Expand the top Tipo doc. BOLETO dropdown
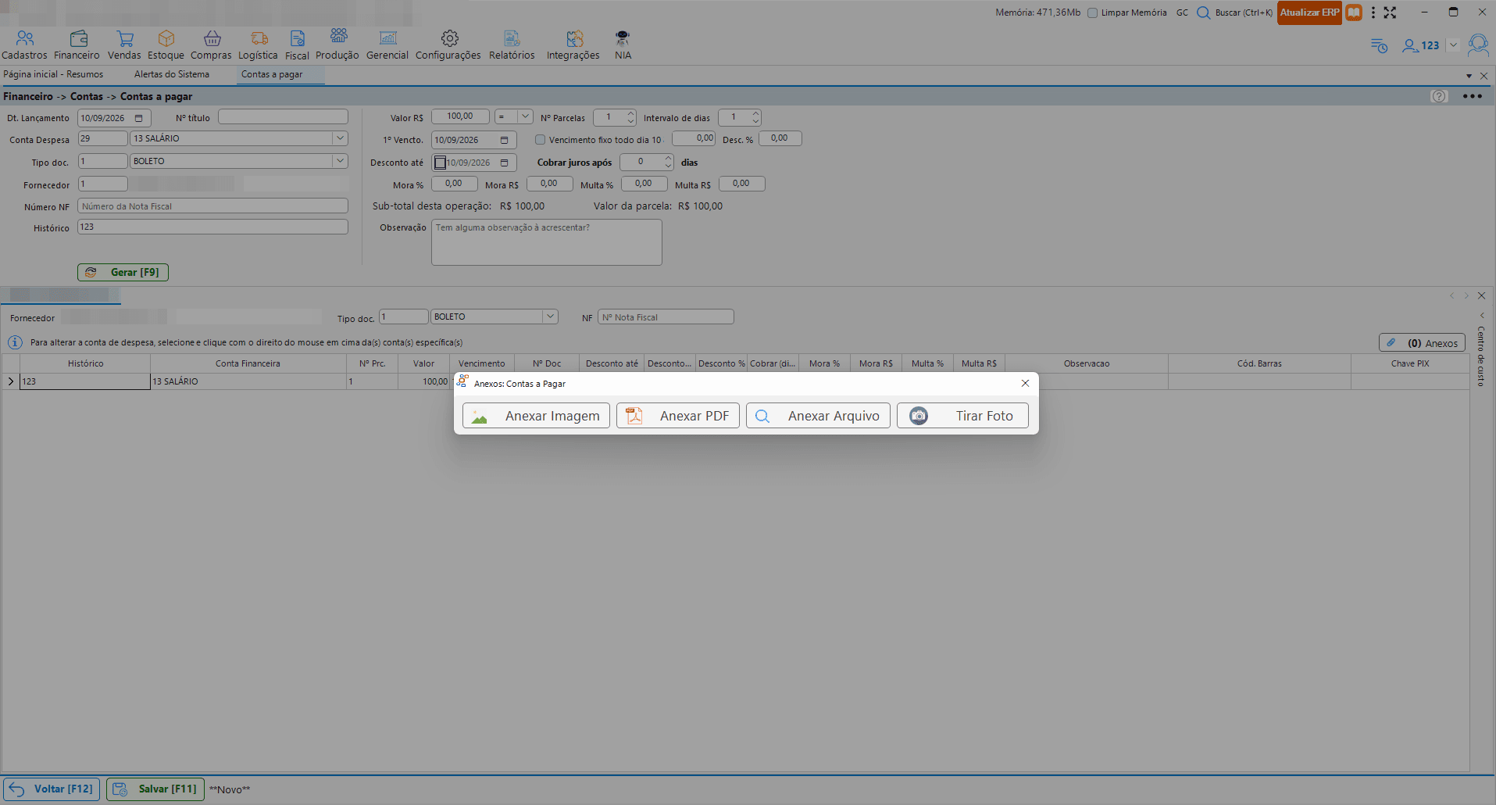Viewport: 1496px width, 805px height. pyautogui.click(x=340, y=161)
